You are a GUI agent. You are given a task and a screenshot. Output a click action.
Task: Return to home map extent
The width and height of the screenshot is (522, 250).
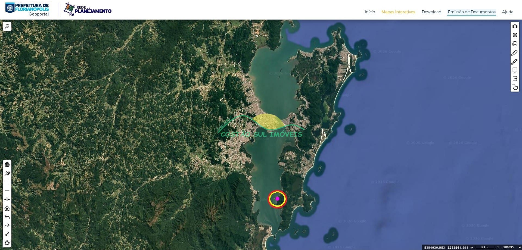pos(7,208)
